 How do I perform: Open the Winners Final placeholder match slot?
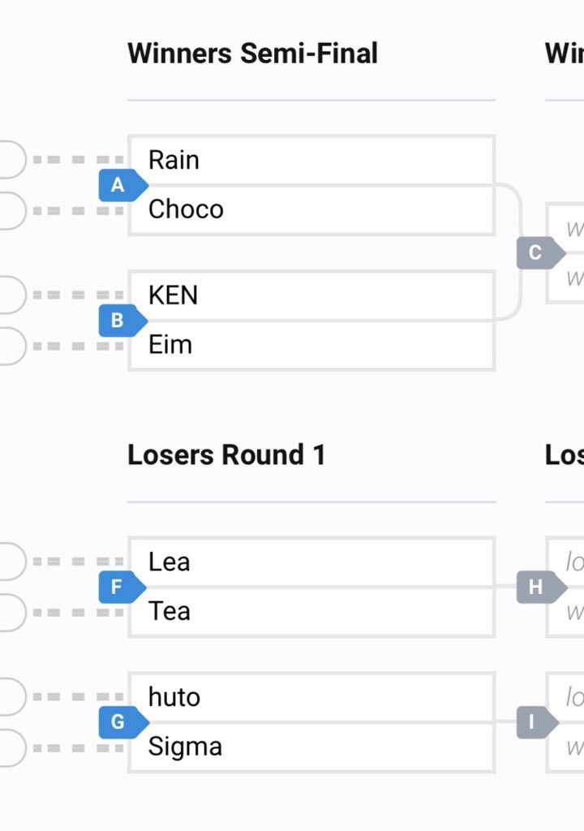[x=565, y=253]
